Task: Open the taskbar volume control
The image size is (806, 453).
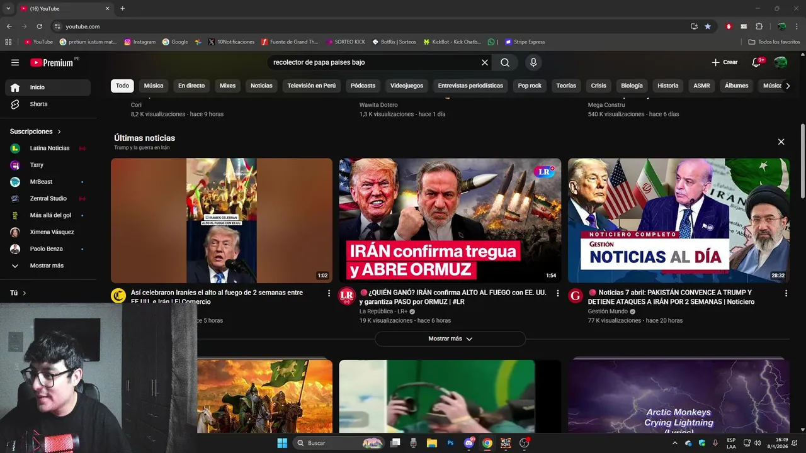Action: tap(757, 443)
